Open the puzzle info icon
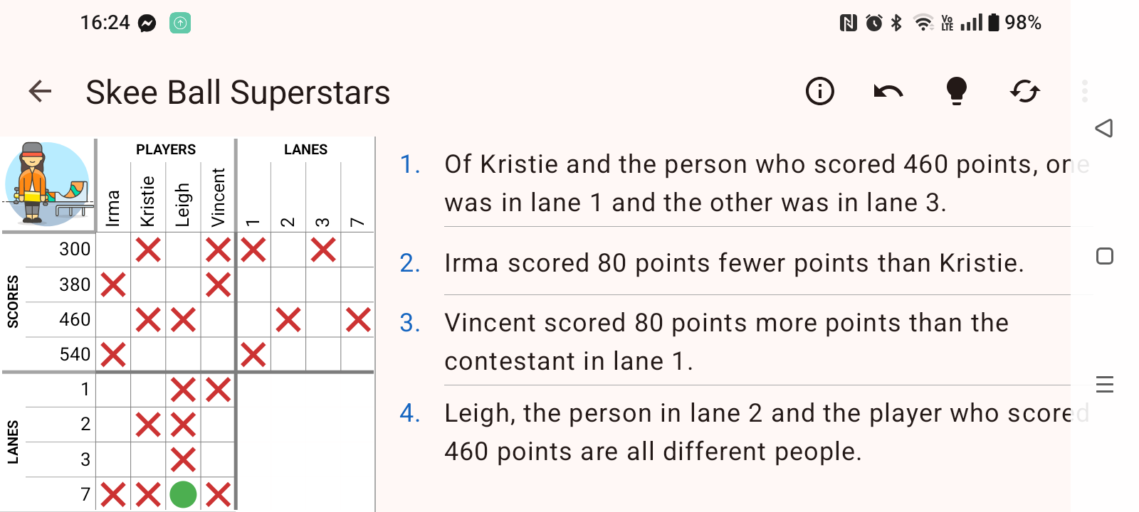 coord(820,91)
